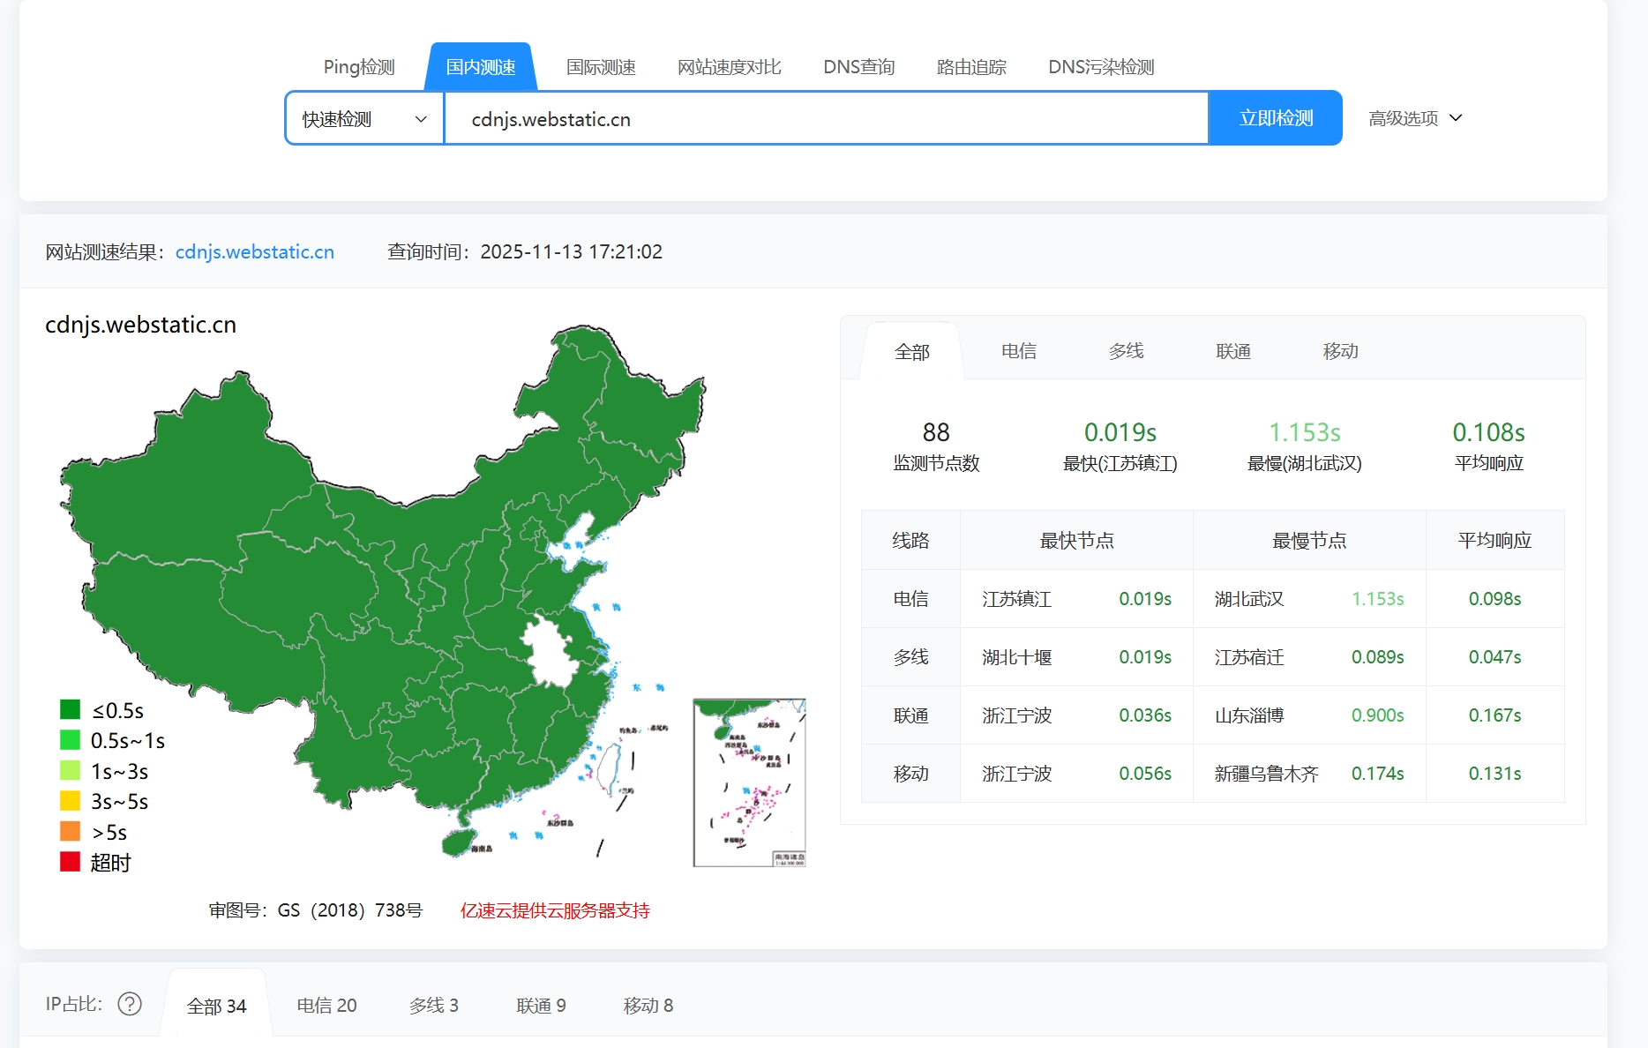Image resolution: width=1648 pixels, height=1048 pixels.
Task: Open the 亿速云提供云服务器支持 sponsor link
Action: [555, 910]
